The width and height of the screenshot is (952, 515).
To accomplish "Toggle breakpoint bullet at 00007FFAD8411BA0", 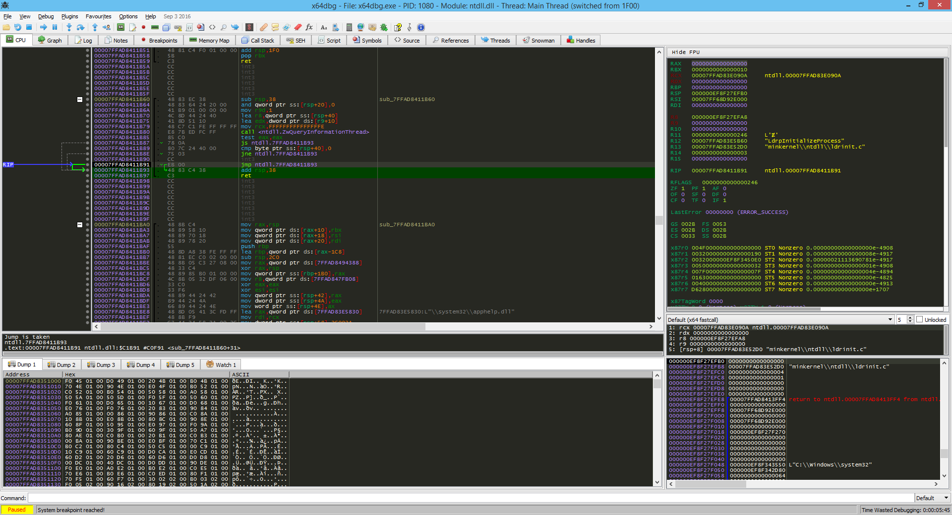I will click(88, 225).
